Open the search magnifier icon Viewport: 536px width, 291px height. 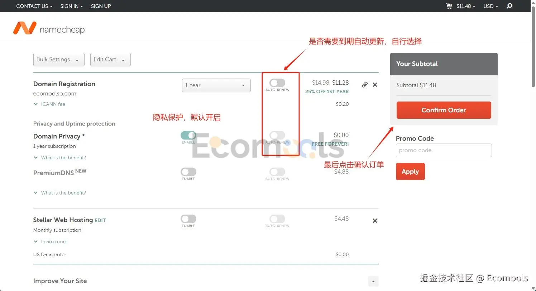pos(509,6)
